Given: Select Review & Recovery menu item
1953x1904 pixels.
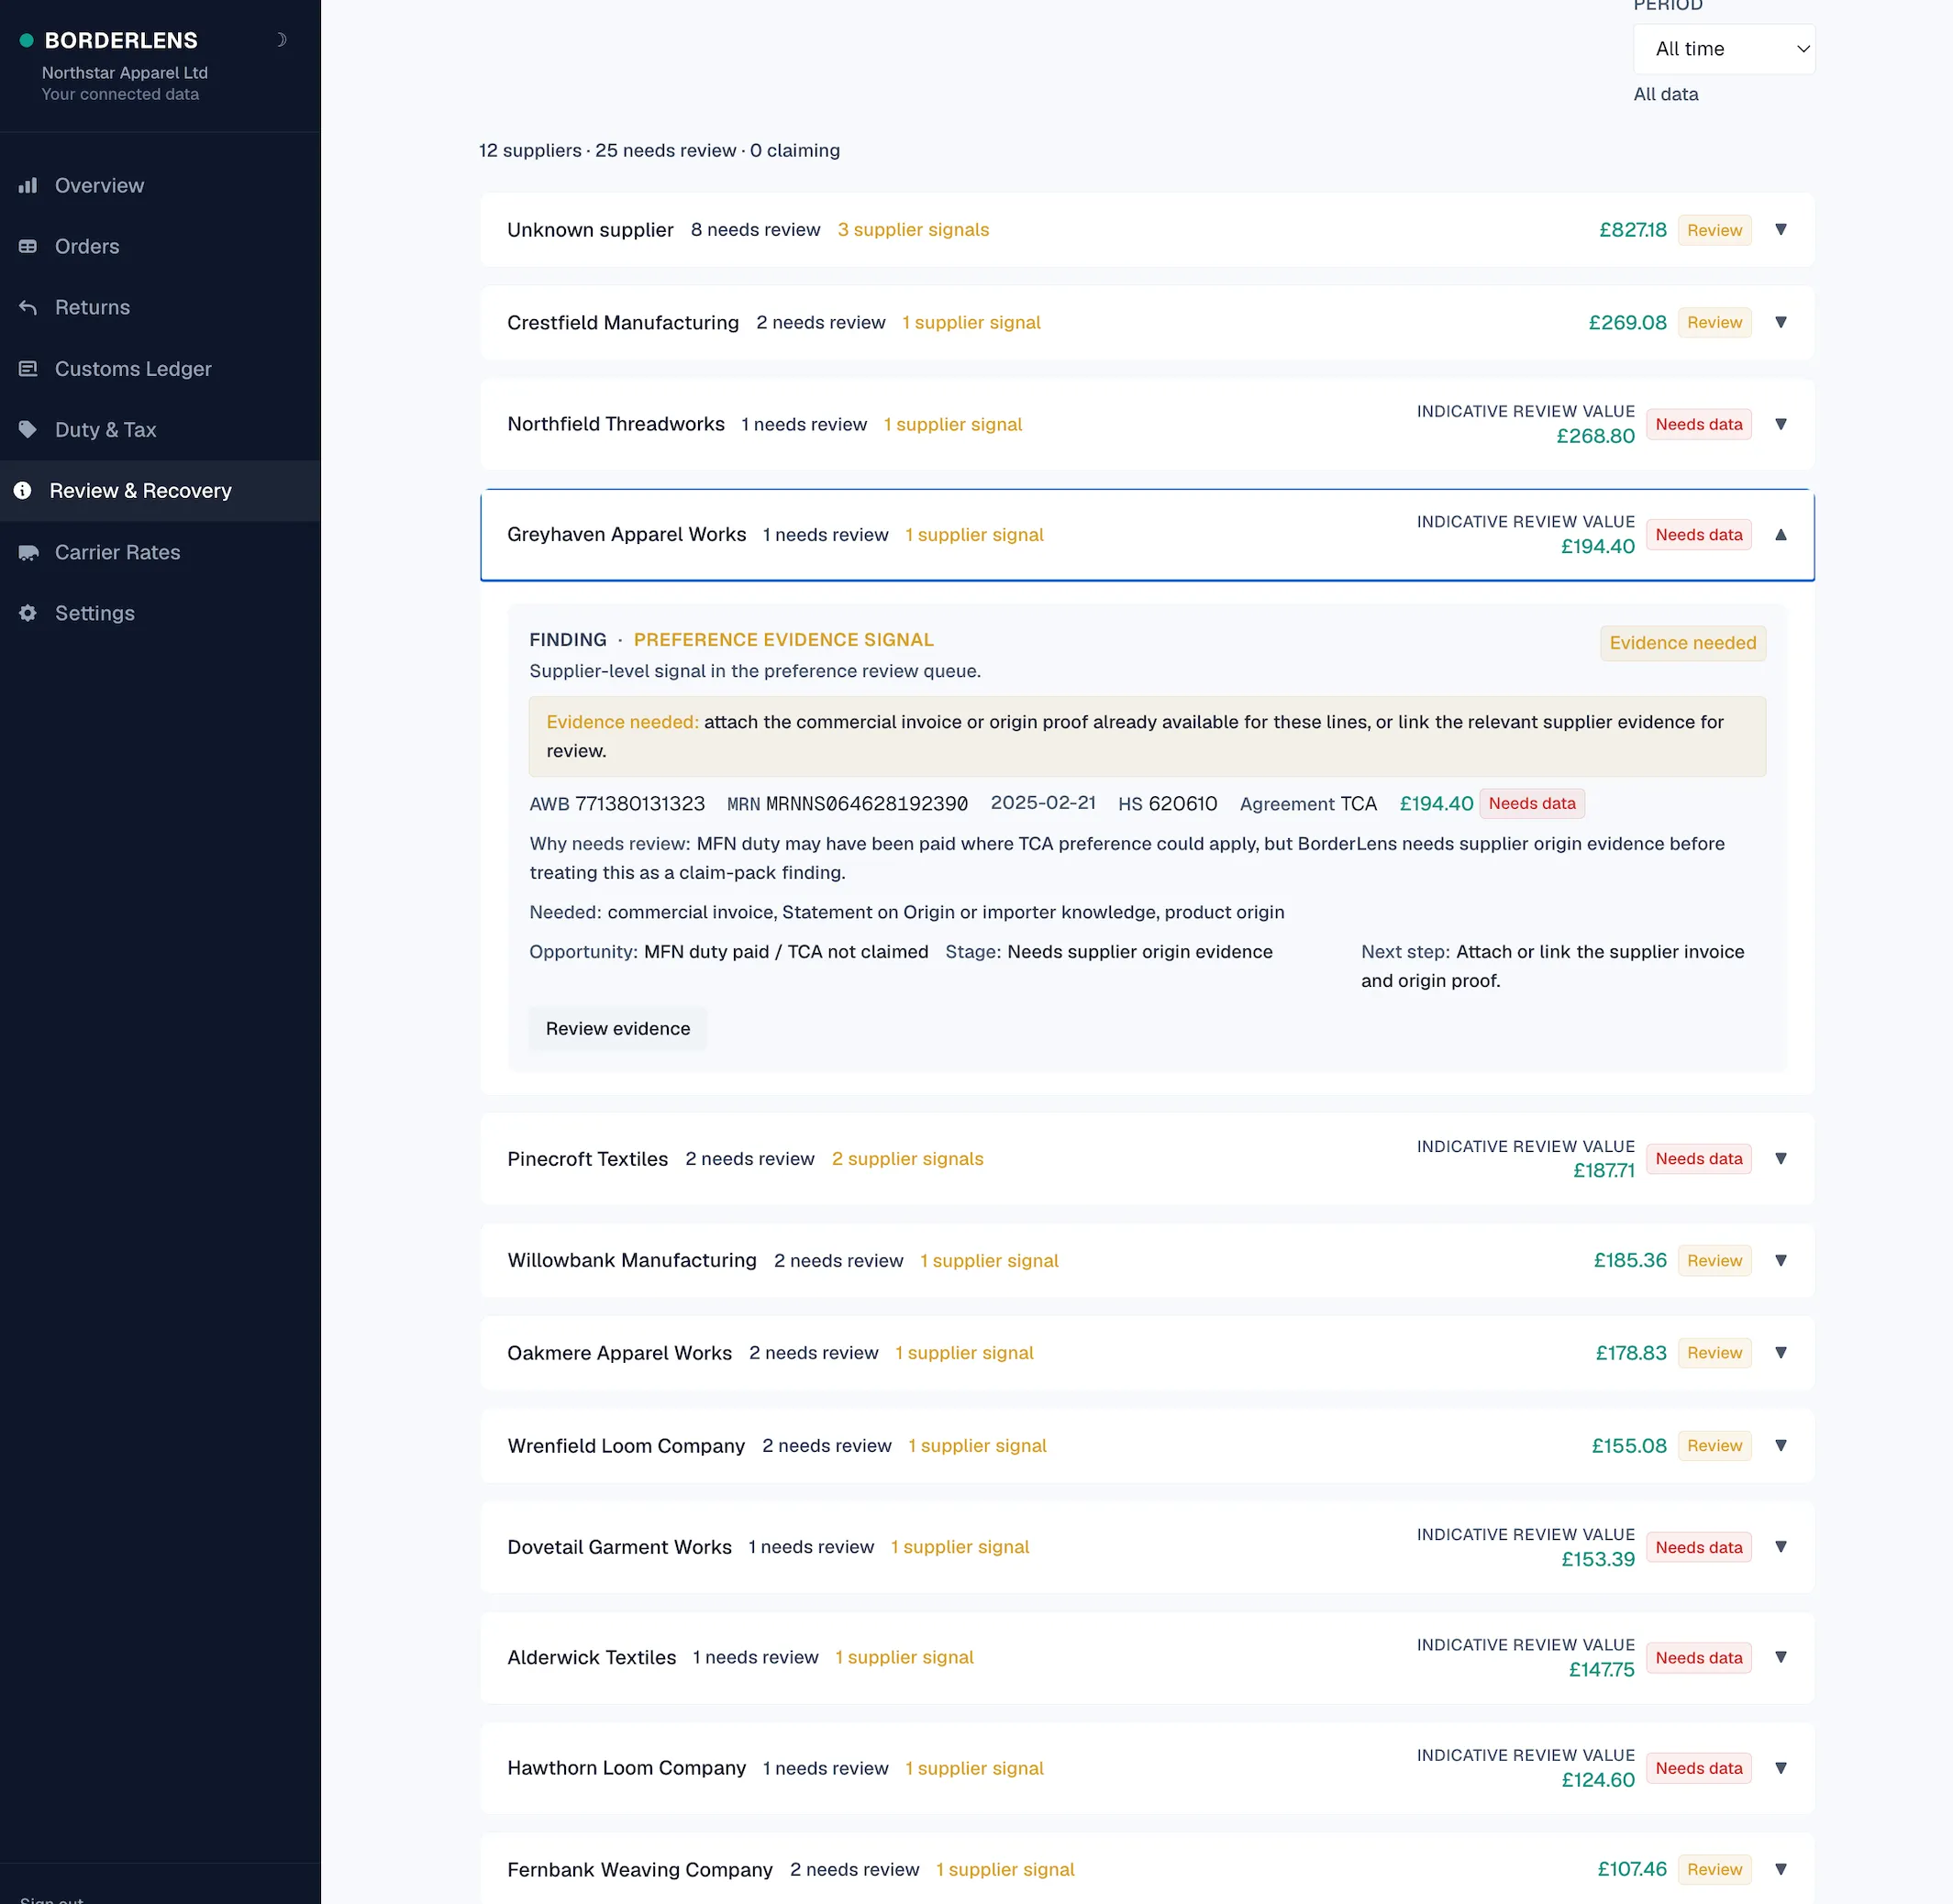Looking at the screenshot, I should click(x=160, y=491).
